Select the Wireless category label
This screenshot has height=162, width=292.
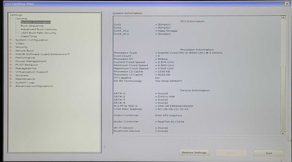click(x=22, y=76)
